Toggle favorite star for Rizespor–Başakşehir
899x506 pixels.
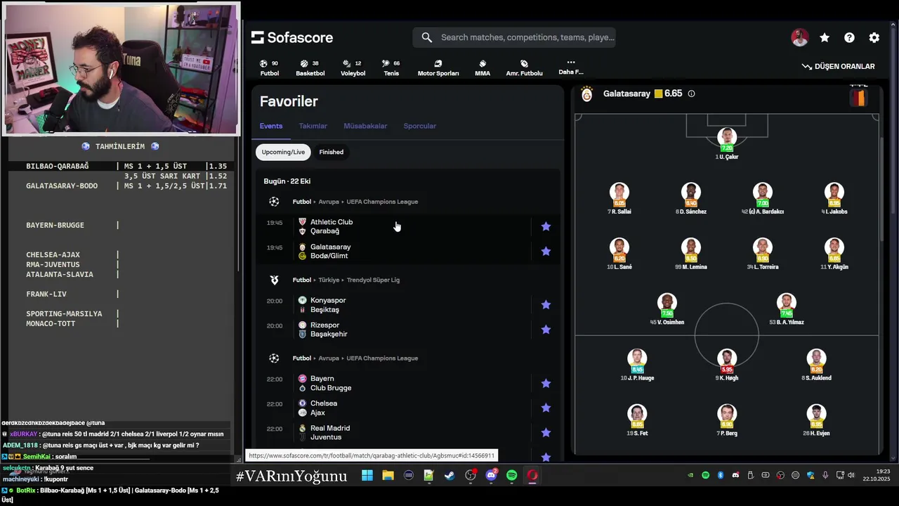(546, 330)
